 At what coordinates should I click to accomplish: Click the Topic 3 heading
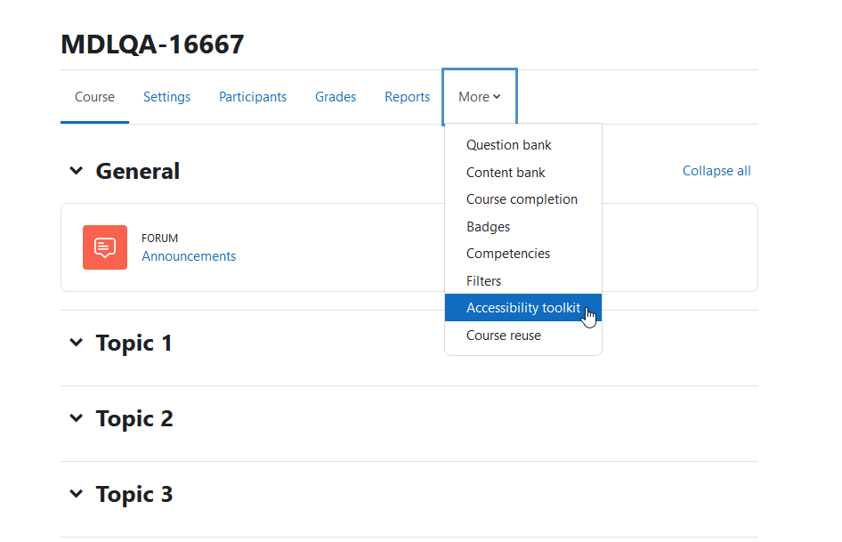tap(134, 495)
